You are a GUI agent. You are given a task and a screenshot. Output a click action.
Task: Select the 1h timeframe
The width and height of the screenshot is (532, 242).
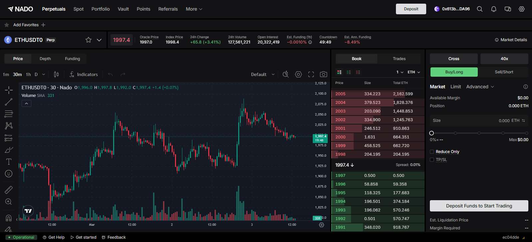[x=28, y=74]
